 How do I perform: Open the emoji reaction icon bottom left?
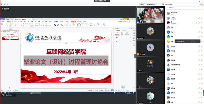pos(3,95)
